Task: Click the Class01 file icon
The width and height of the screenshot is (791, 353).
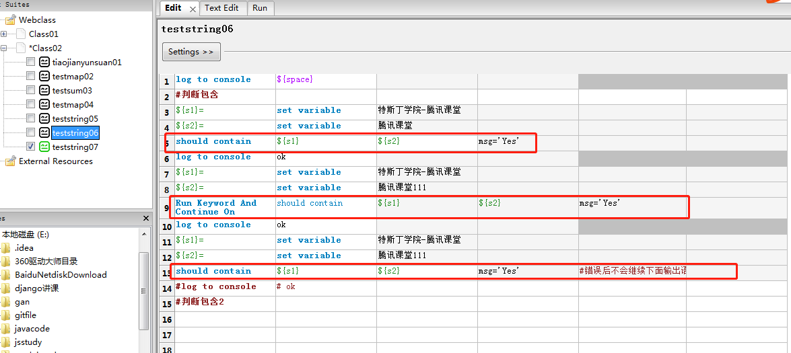Action: pyautogui.click(x=20, y=34)
